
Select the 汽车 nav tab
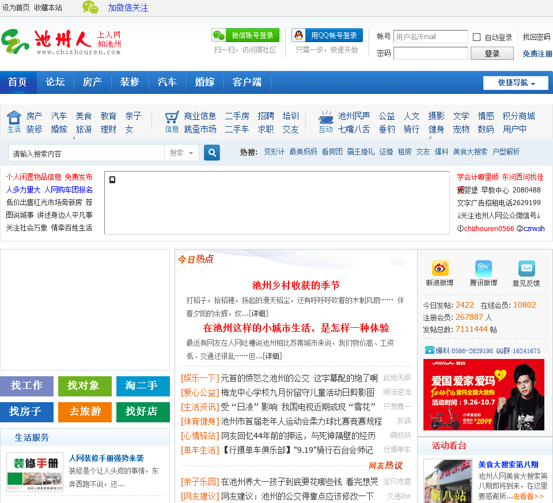pyautogui.click(x=167, y=82)
